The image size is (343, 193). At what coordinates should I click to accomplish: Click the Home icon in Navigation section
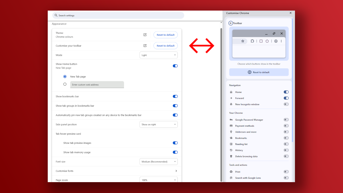[x=231, y=92]
